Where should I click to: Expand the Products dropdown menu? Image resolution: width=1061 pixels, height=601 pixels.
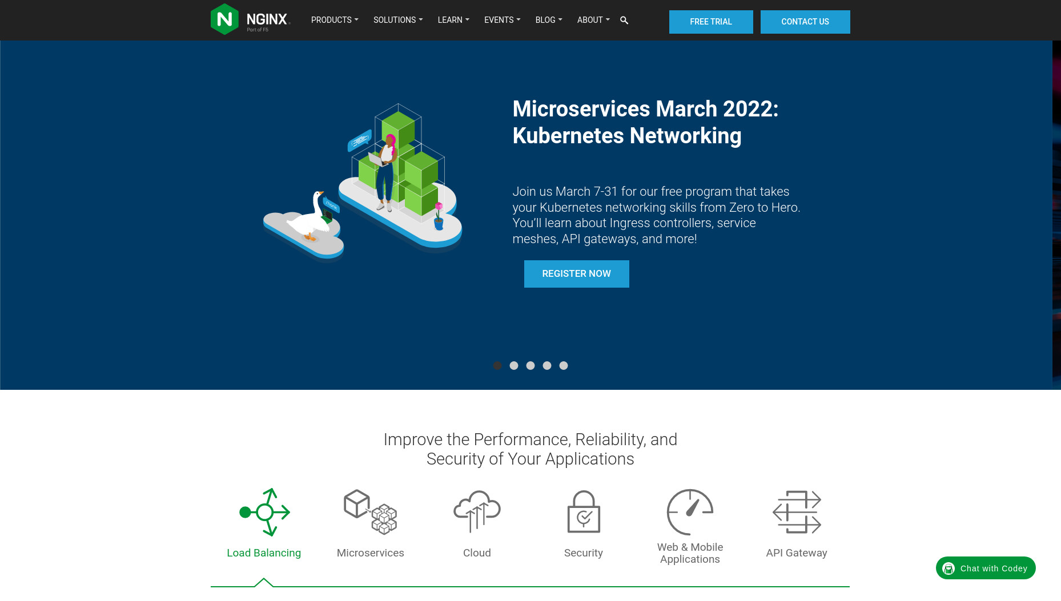tap(335, 20)
